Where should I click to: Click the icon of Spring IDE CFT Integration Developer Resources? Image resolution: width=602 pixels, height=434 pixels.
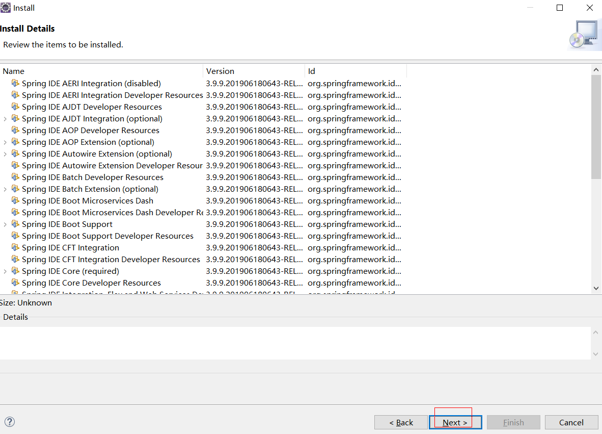(15, 259)
